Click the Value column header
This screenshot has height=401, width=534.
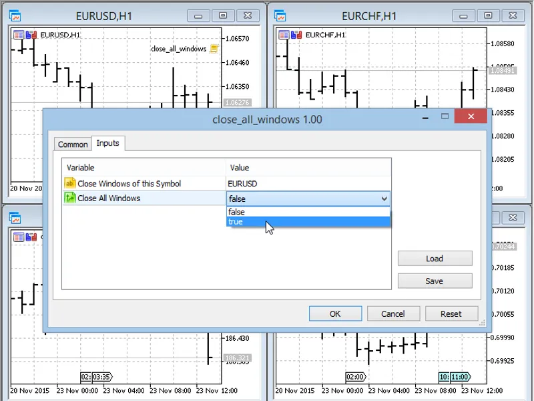(x=308, y=168)
